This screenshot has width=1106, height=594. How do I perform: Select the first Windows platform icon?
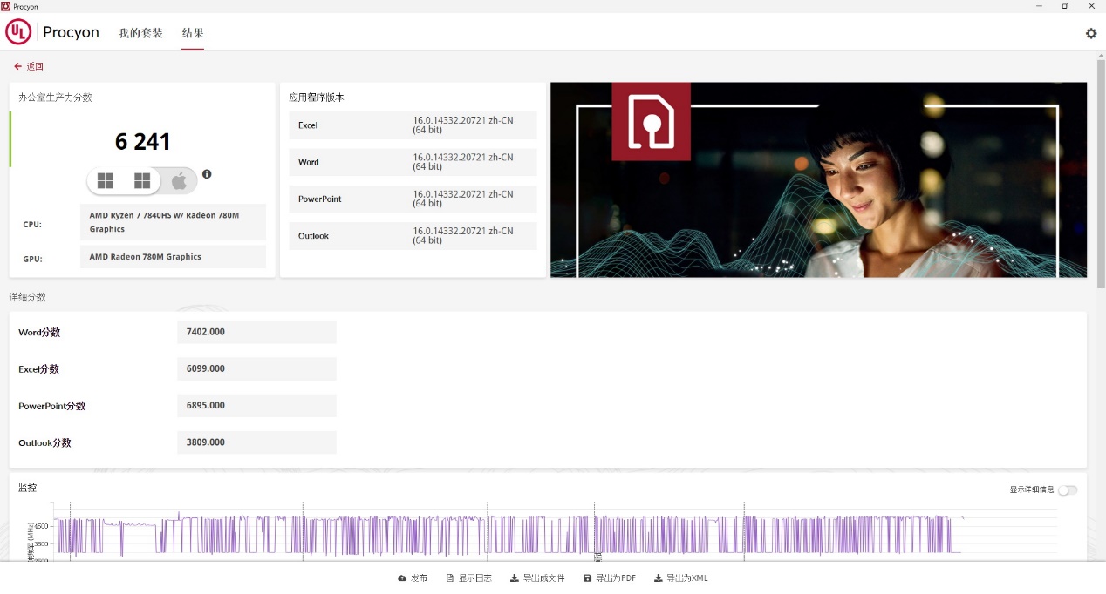[x=106, y=181]
